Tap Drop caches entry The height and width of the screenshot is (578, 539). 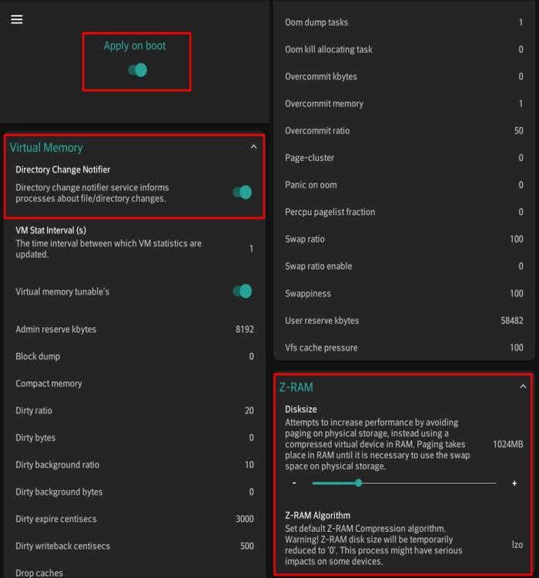[135, 573]
